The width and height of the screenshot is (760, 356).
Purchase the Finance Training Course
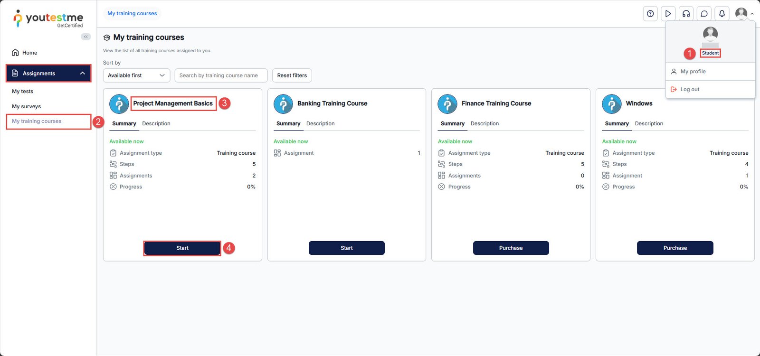pos(511,248)
